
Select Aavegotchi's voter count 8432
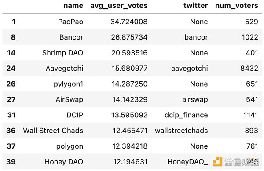[249, 69]
